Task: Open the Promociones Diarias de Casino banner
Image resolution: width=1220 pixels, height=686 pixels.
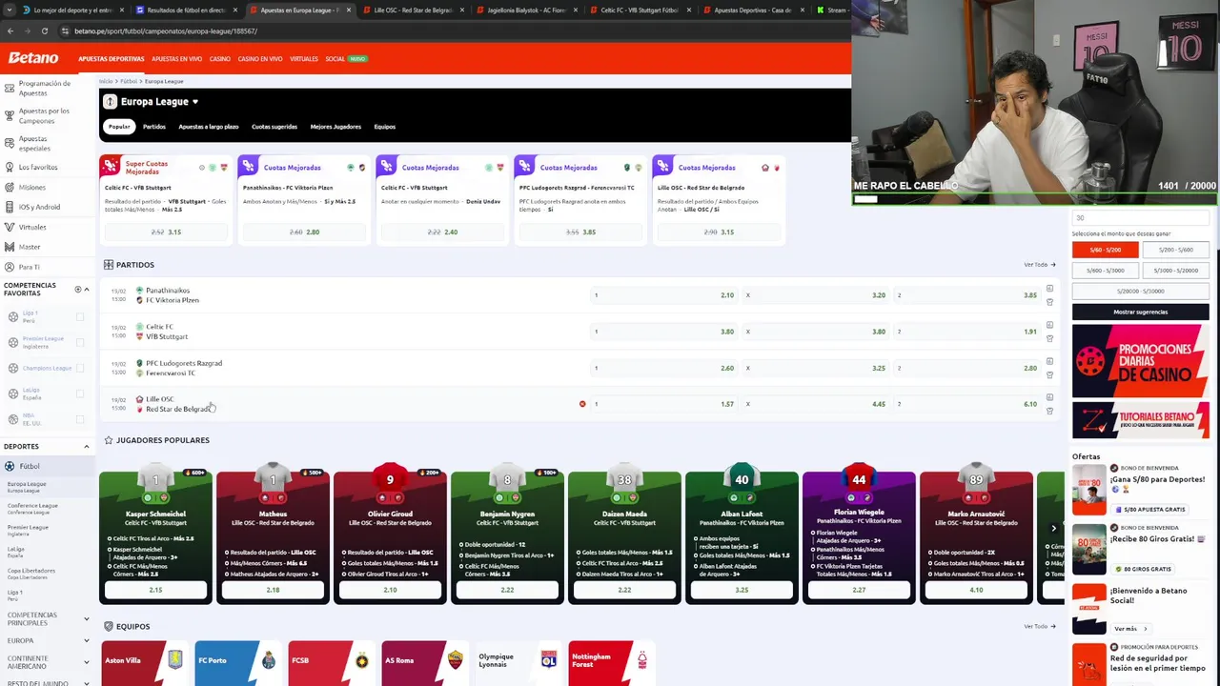Action: (1140, 361)
